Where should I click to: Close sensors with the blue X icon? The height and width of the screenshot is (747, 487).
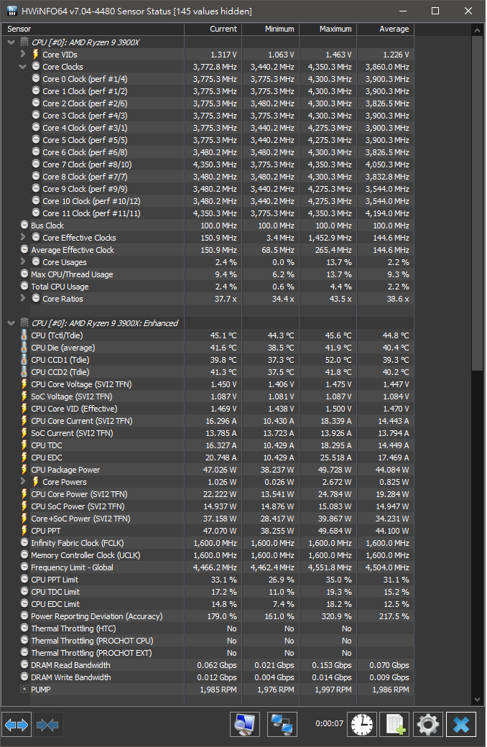pyautogui.click(x=461, y=725)
